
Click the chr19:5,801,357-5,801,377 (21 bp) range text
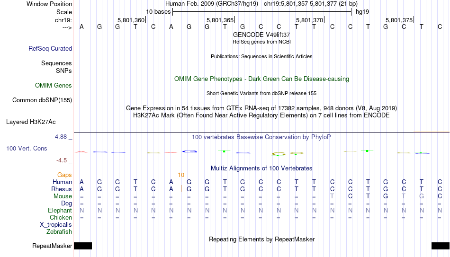pyautogui.click(x=311, y=4)
